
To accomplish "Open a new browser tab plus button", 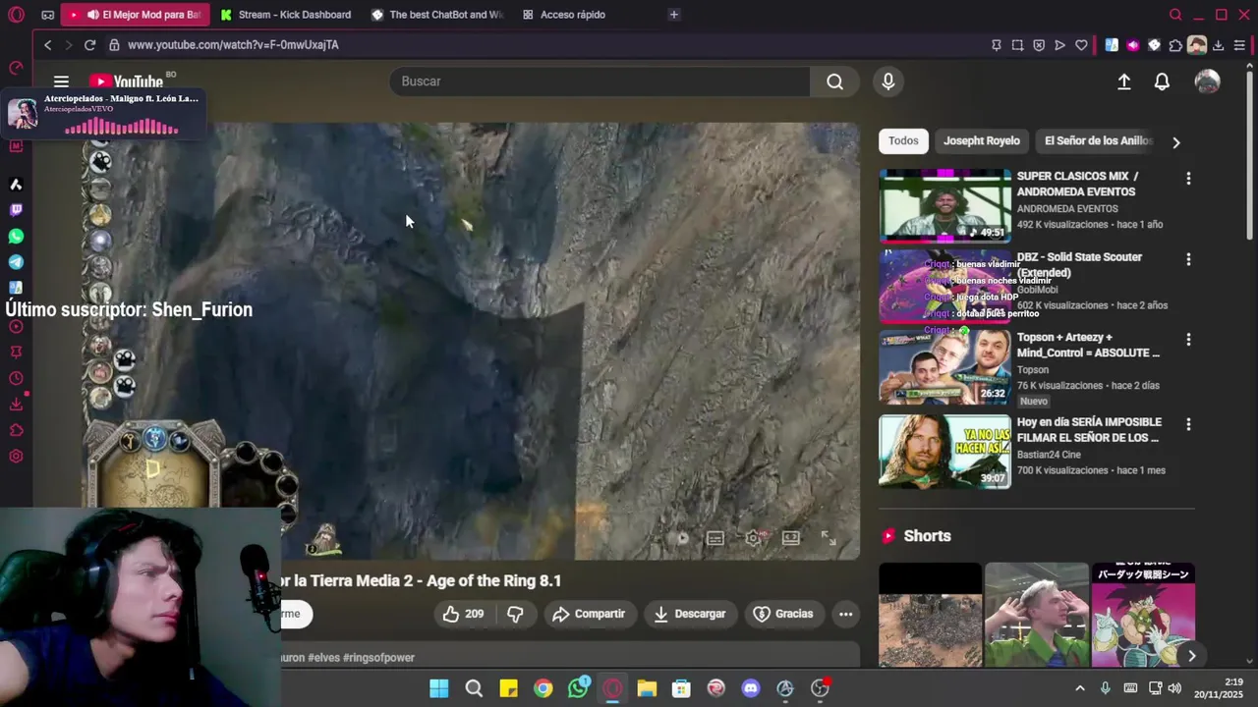I will coord(673,15).
